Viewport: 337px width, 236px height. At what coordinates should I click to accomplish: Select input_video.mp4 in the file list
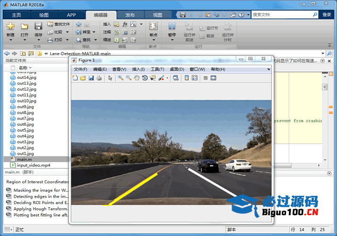pos(36,165)
